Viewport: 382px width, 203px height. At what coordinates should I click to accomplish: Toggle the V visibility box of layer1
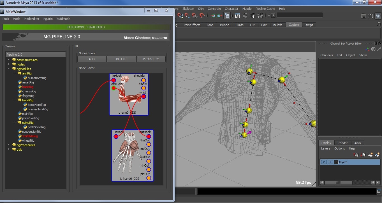pos(324,162)
